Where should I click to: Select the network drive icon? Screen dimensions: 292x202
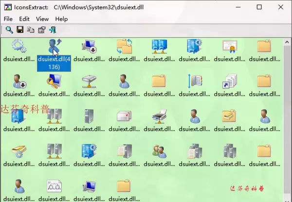click(89, 82)
